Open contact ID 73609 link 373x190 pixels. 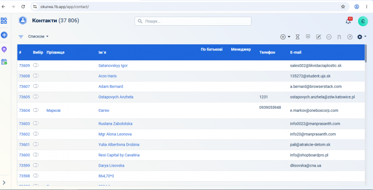point(24,66)
